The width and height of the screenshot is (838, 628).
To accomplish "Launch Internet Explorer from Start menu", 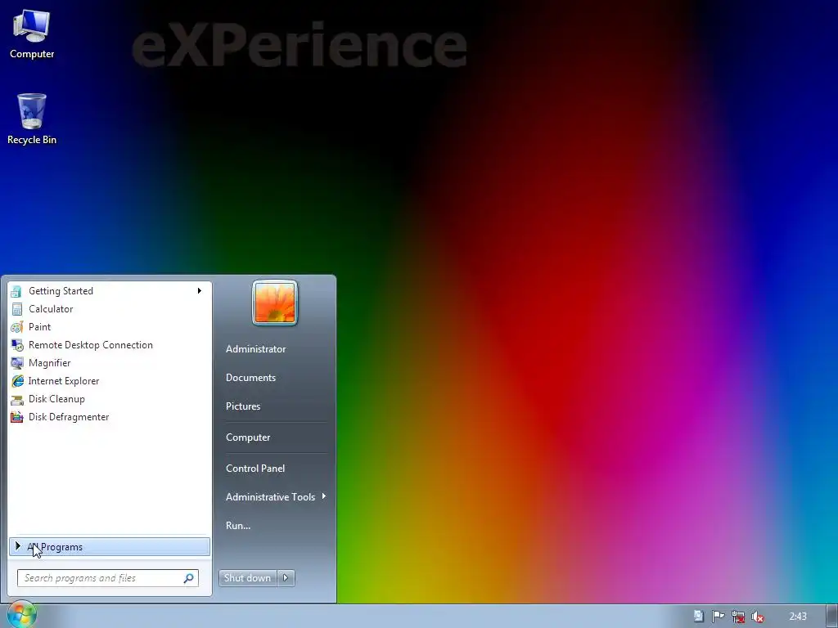I will [110, 381].
